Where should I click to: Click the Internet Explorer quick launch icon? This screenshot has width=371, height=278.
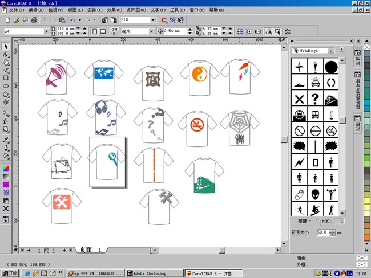coord(27,273)
